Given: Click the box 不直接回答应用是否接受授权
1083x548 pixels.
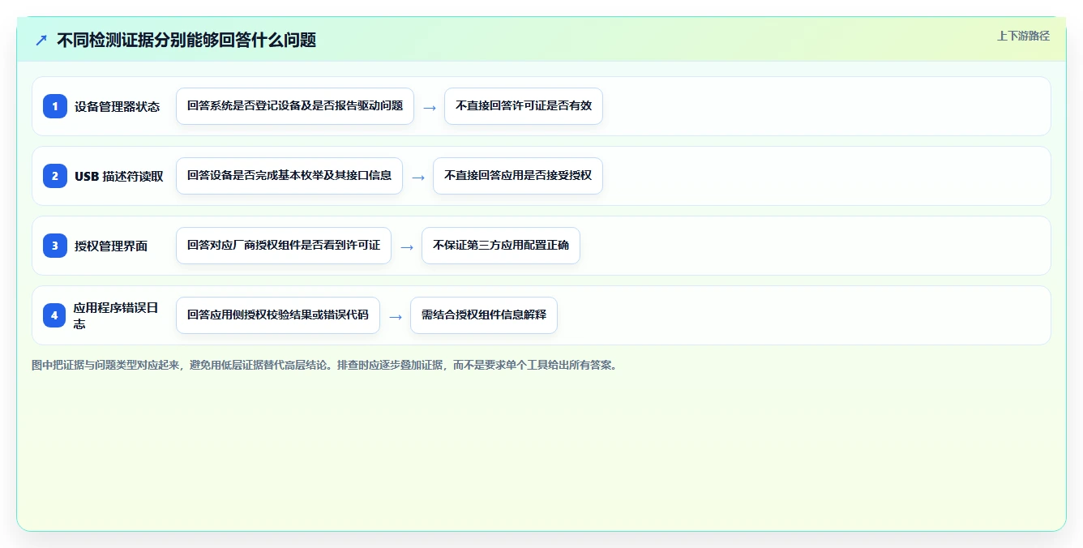Looking at the screenshot, I should pos(518,176).
